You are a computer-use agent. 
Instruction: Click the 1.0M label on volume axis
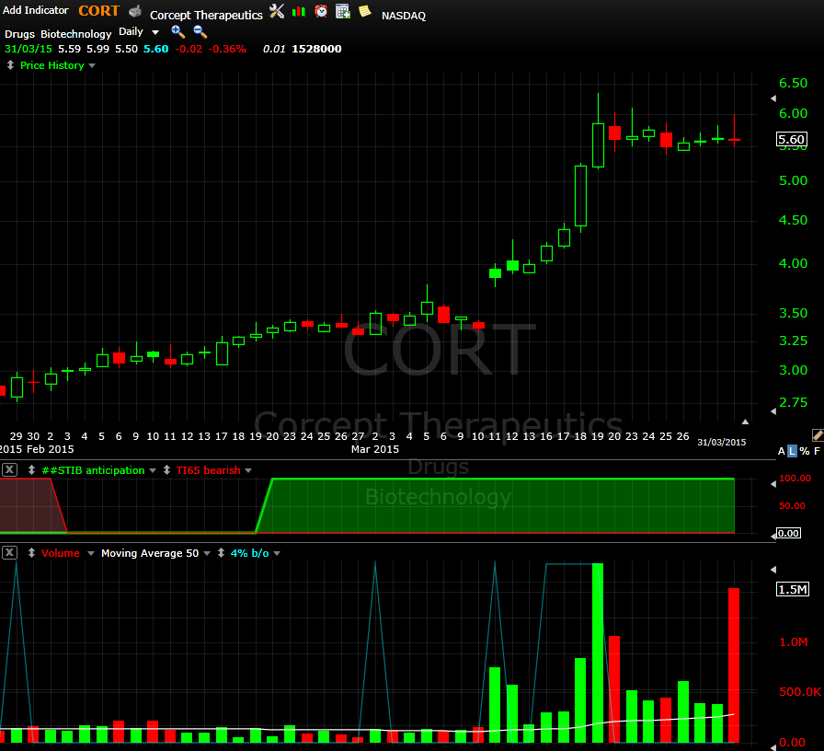pos(794,642)
